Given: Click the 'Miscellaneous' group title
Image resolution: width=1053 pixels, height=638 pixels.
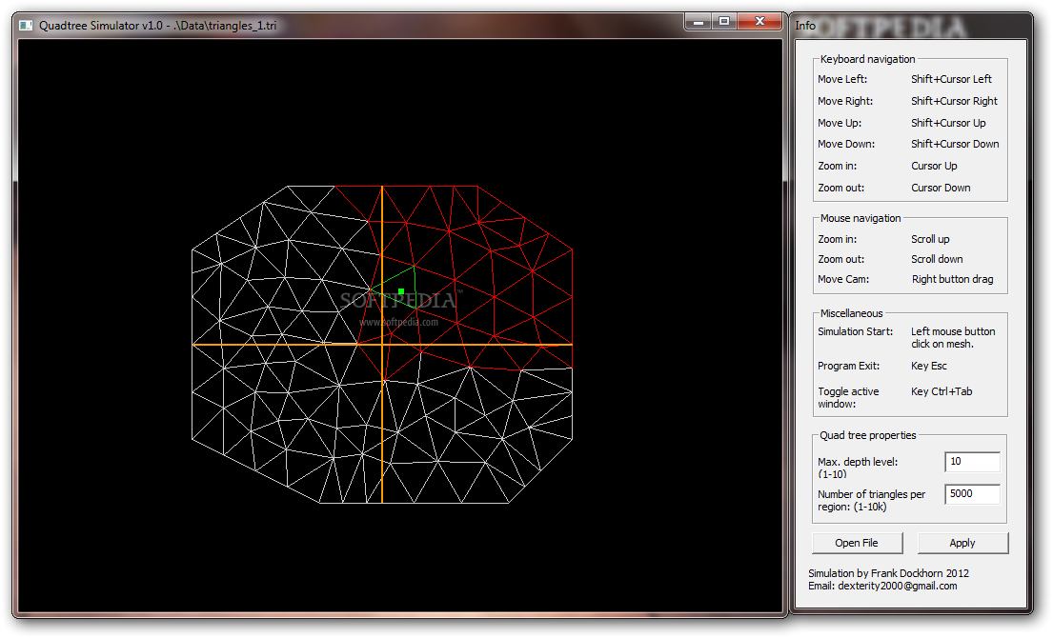Looking at the screenshot, I should coord(852,314).
